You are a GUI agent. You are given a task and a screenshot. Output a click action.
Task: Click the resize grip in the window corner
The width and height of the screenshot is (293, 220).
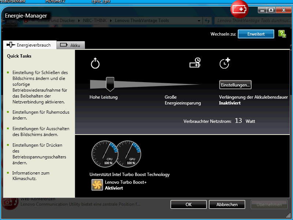point(289,216)
